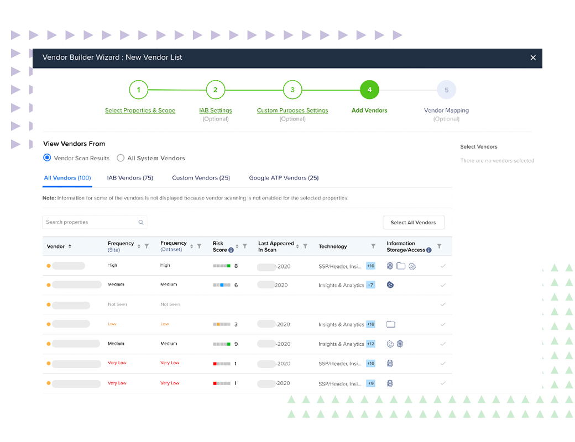The height and width of the screenshot is (442, 575).
Task: Click fingerprint icon in risk score 9 row
Action: click(400, 344)
